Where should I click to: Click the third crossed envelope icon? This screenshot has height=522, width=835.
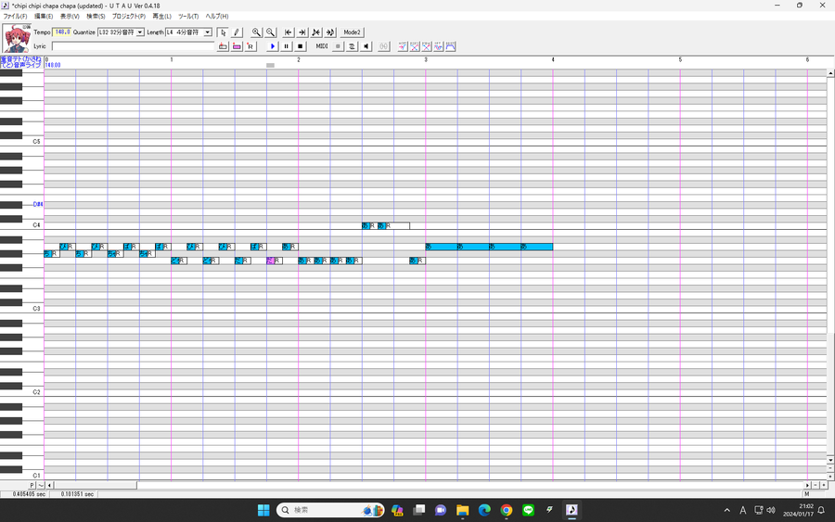pos(427,46)
